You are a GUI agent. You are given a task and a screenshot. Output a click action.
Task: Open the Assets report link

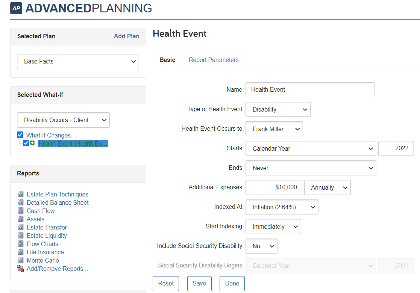pyautogui.click(x=35, y=219)
